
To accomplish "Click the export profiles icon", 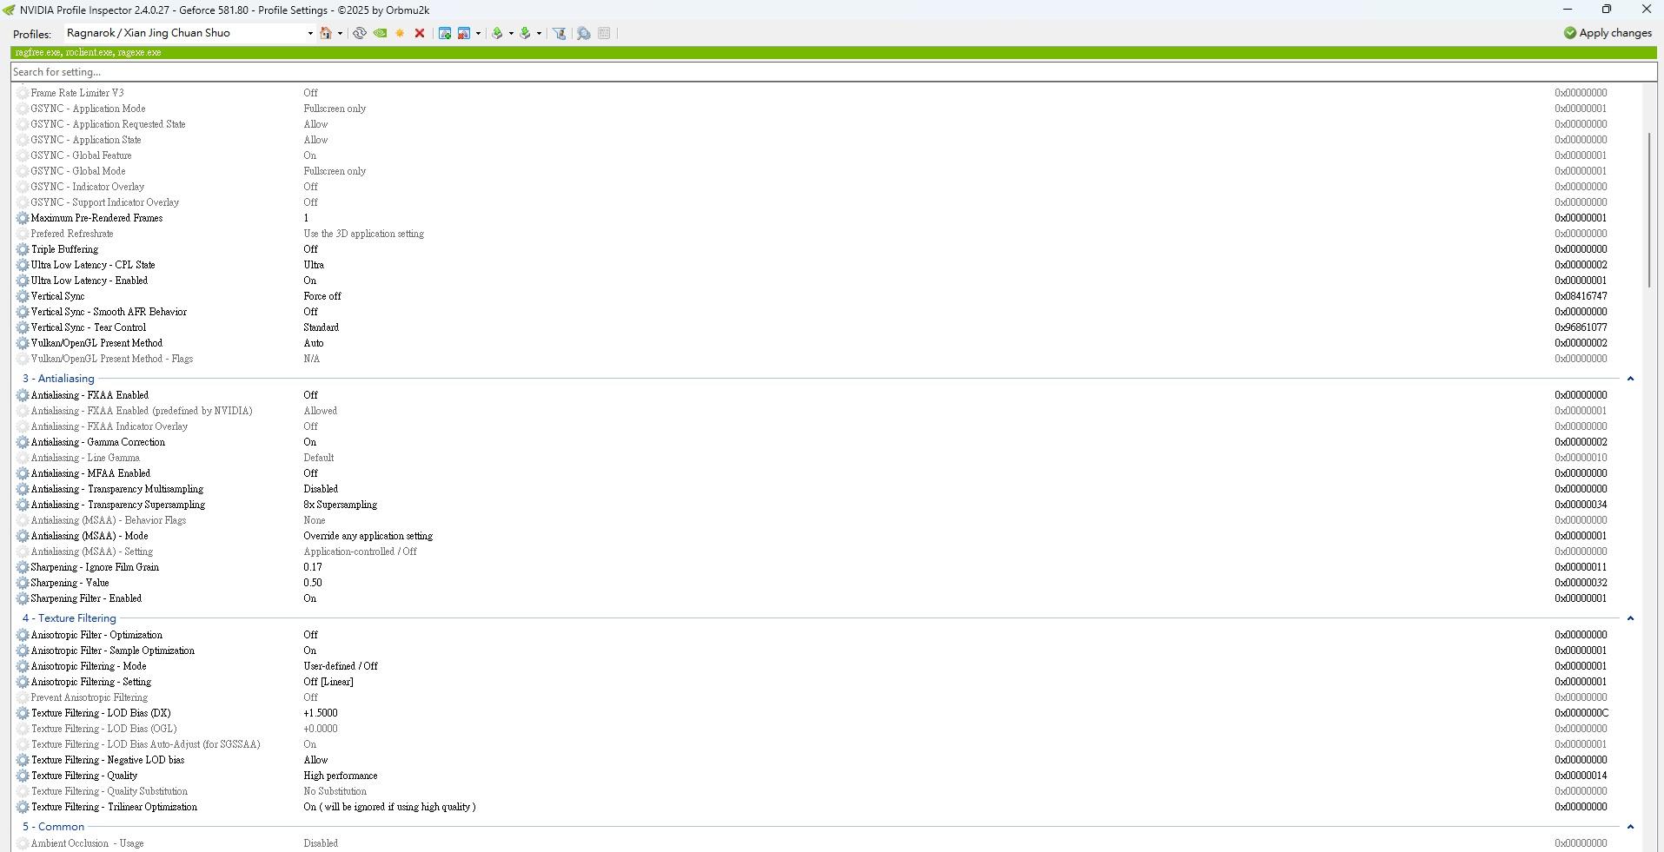I will [x=497, y=33].
